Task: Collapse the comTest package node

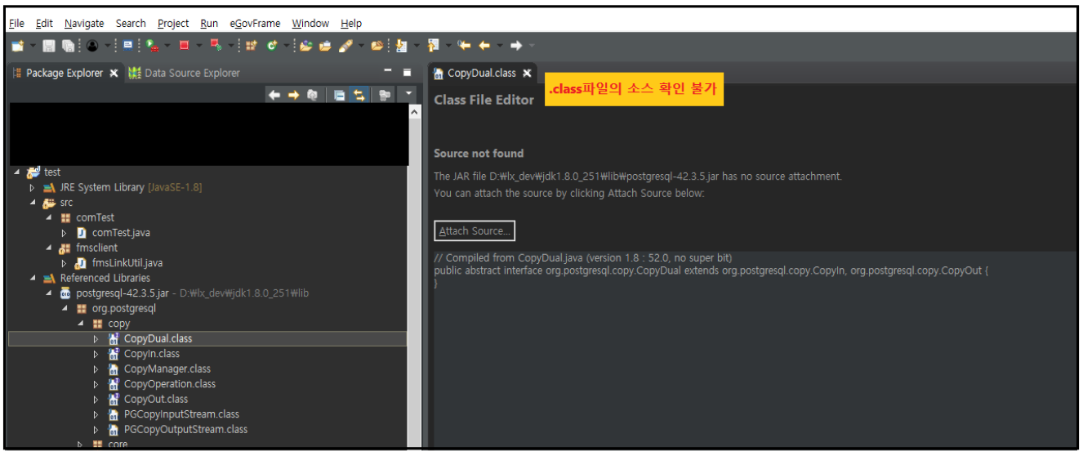Action: 48,218
